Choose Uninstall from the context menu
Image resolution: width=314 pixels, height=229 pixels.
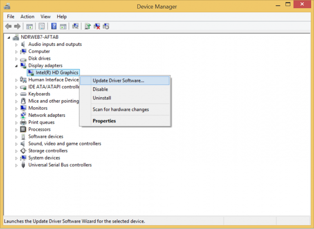coord(102,98)
